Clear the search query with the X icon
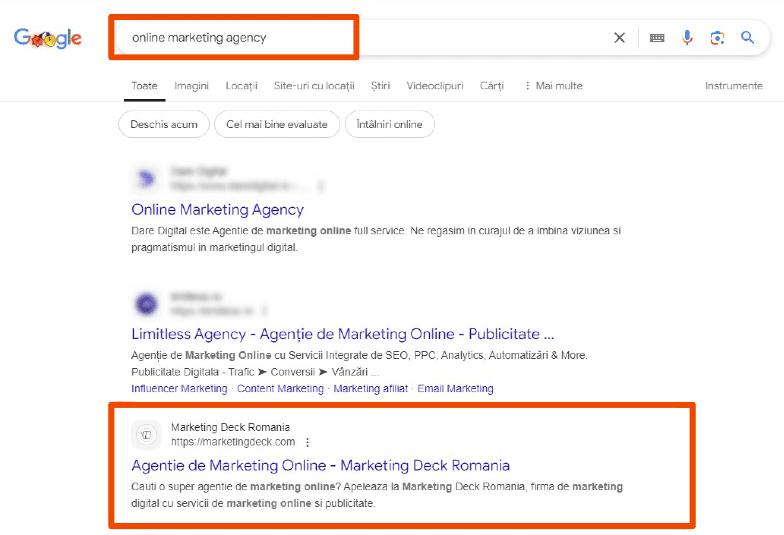 pyautogui.click(x=619, y=38)
